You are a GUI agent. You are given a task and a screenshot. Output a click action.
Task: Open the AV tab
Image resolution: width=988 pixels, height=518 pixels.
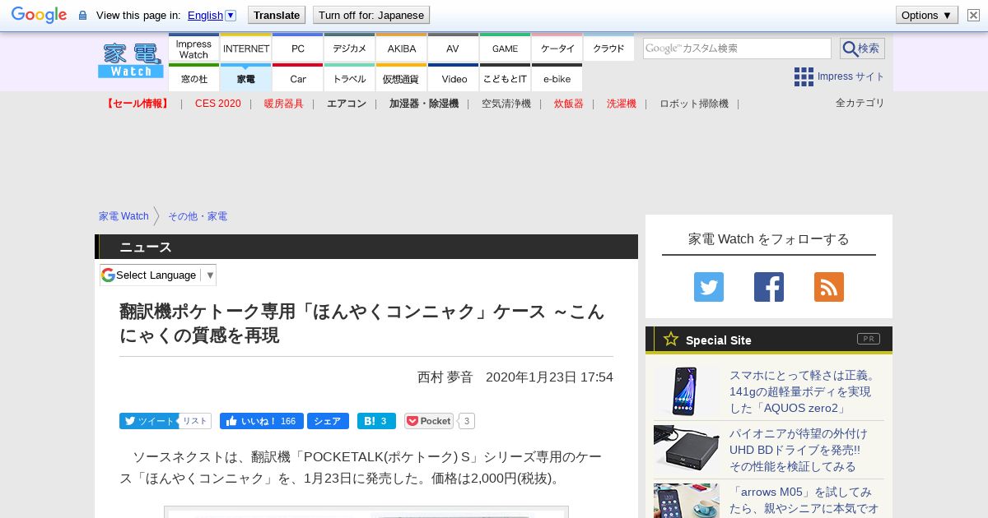[453, 49]
